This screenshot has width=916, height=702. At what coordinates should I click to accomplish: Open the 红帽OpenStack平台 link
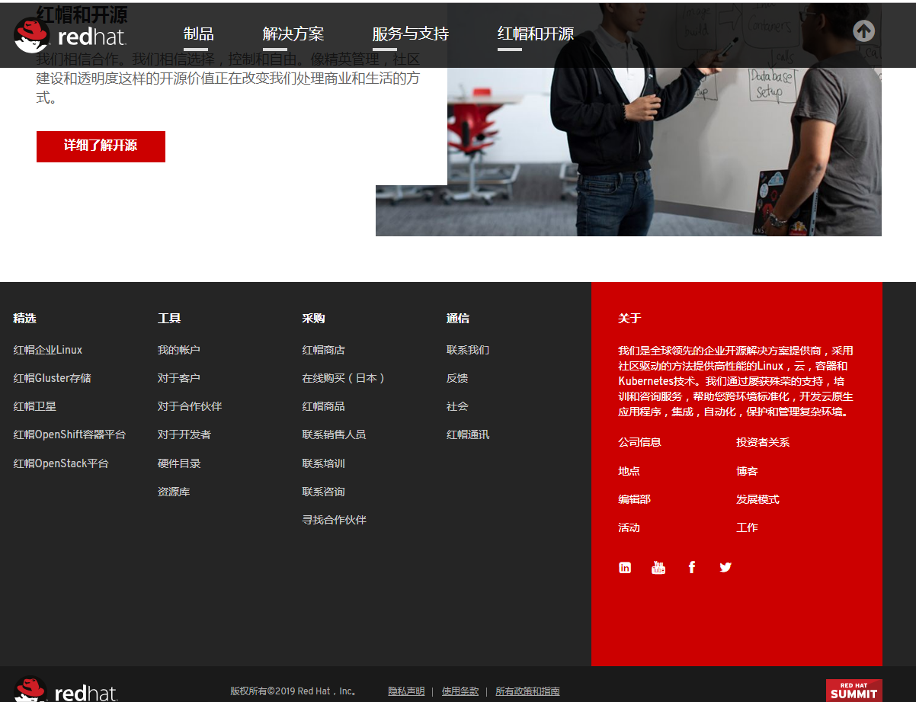[61, 463]
